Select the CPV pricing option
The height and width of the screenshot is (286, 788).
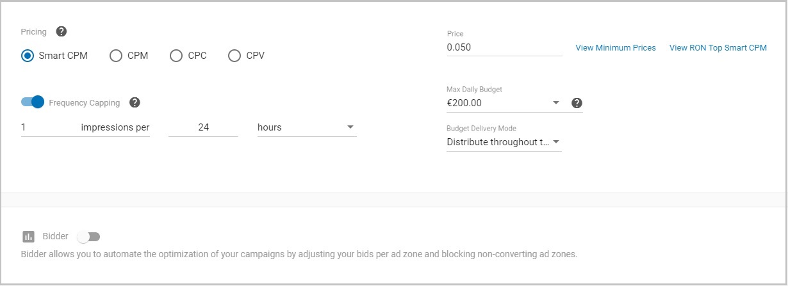[x=234, y=56]
